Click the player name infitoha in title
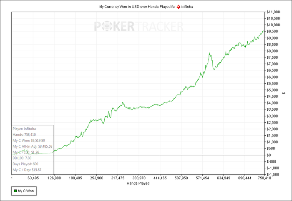 187,7
